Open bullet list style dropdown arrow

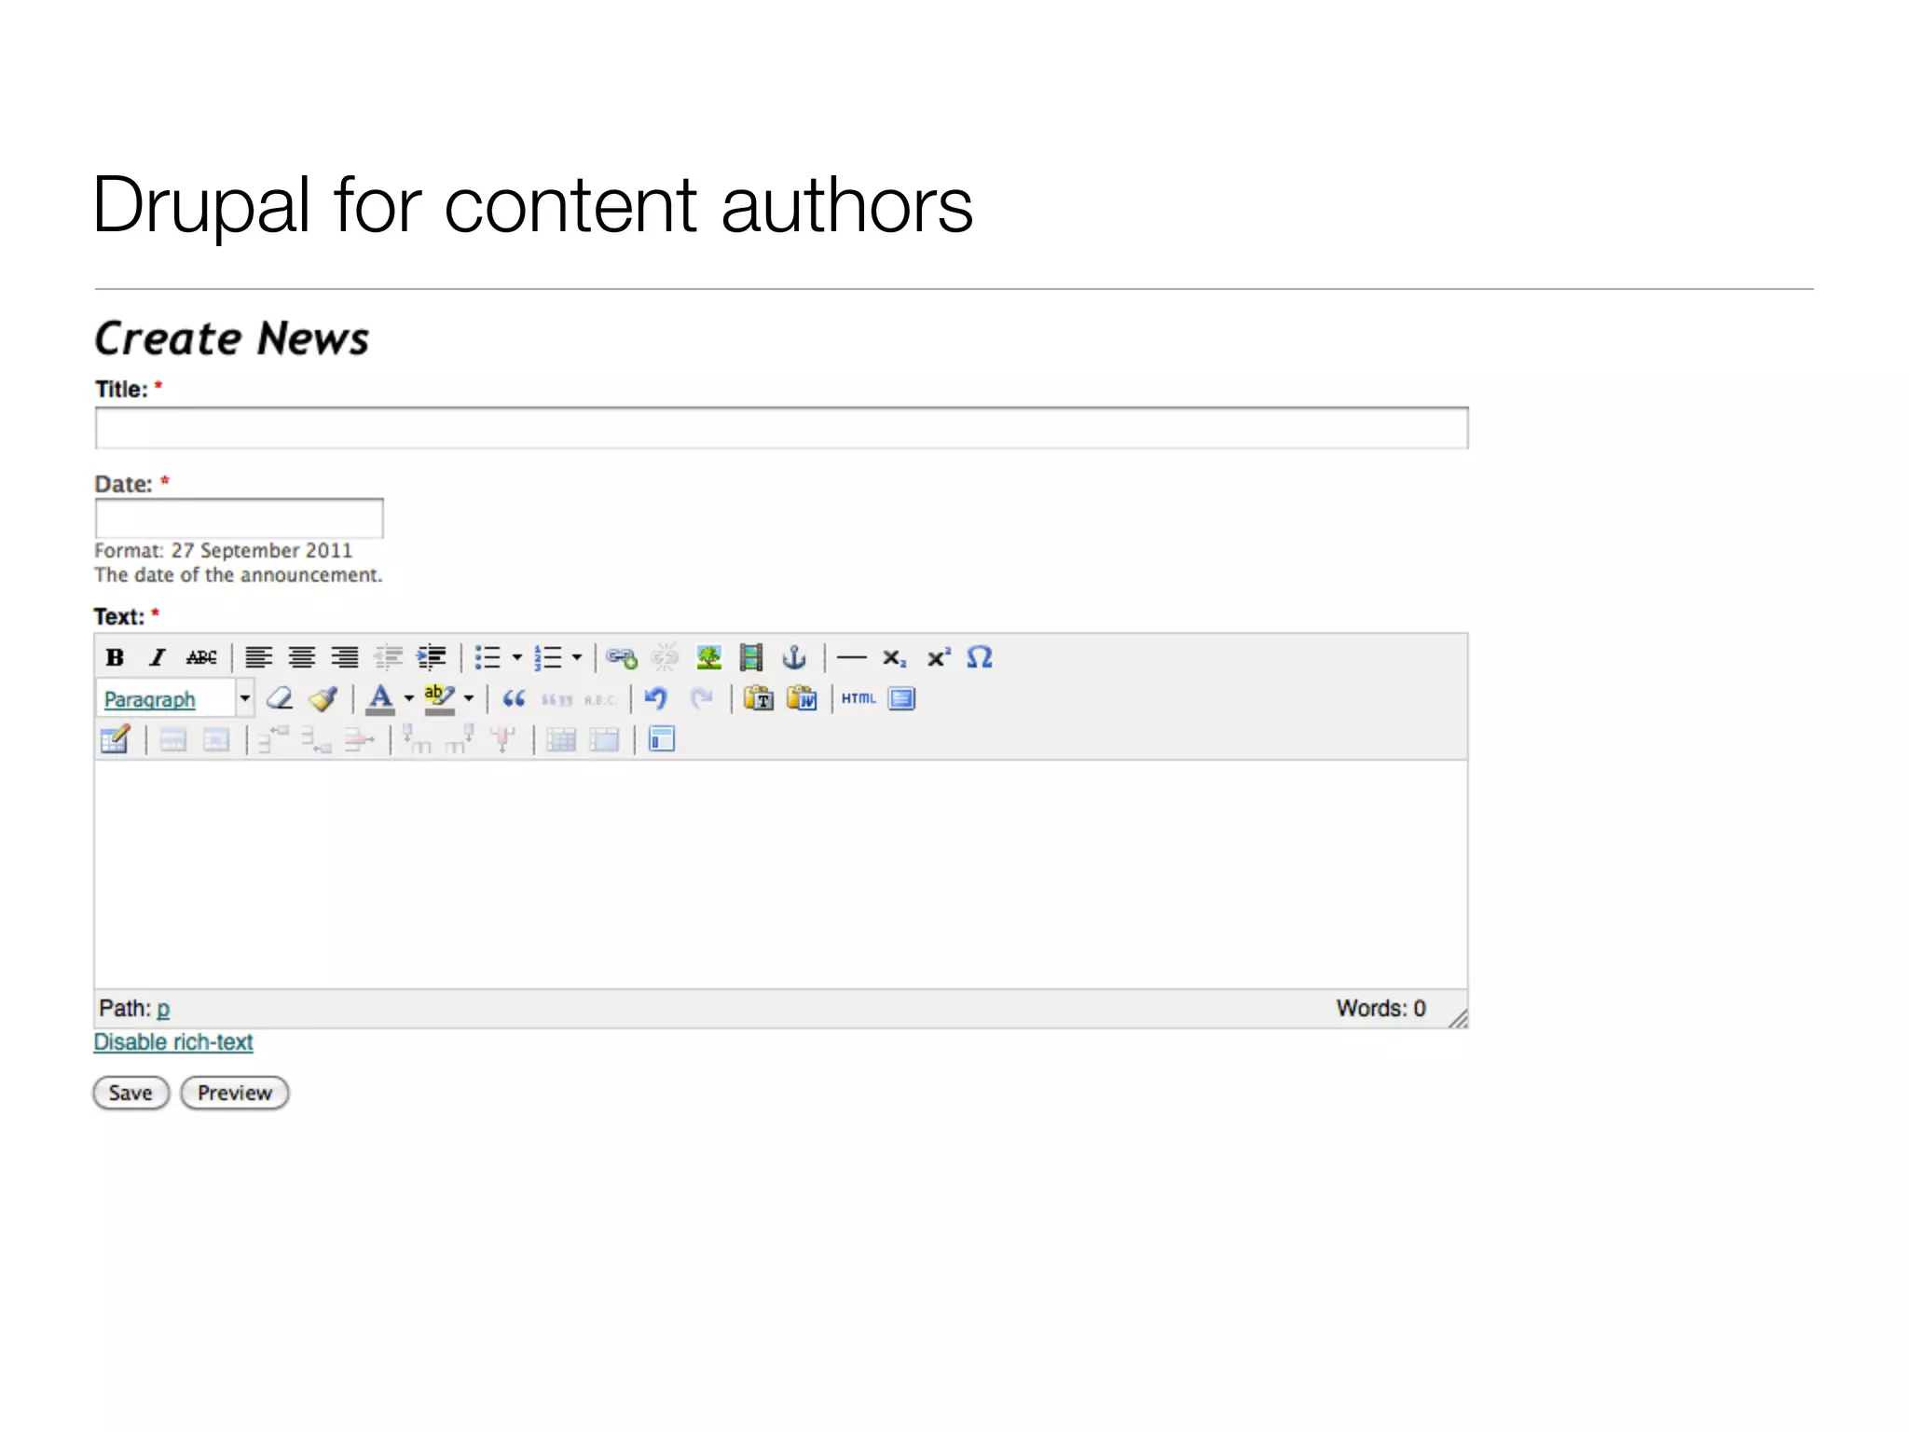coord(516,657)
